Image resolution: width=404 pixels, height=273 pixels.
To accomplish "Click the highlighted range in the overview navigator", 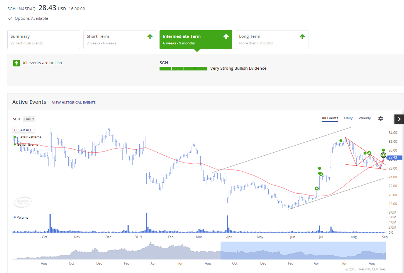I will coord(303,251).
